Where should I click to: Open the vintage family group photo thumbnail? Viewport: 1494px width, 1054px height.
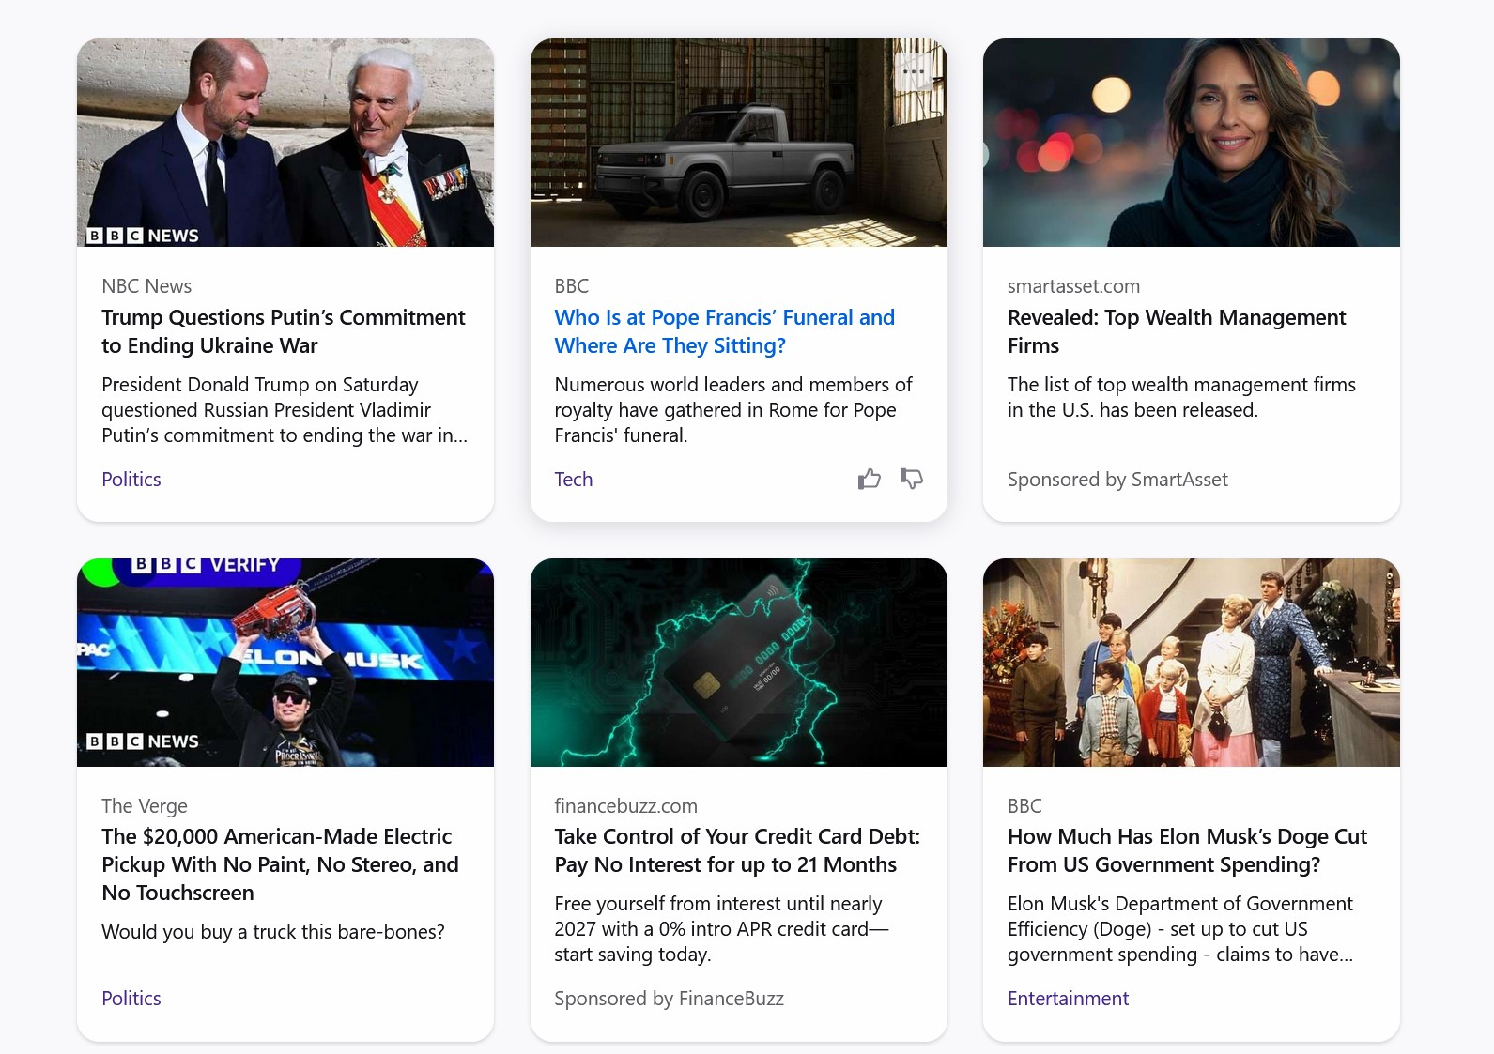1192,663
